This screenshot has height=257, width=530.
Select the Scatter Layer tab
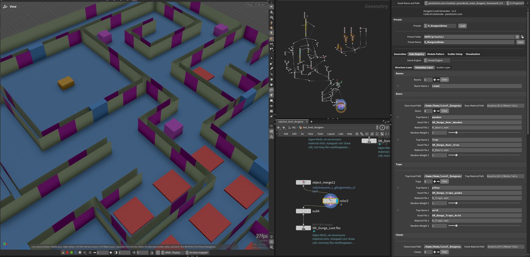[443, 68]
